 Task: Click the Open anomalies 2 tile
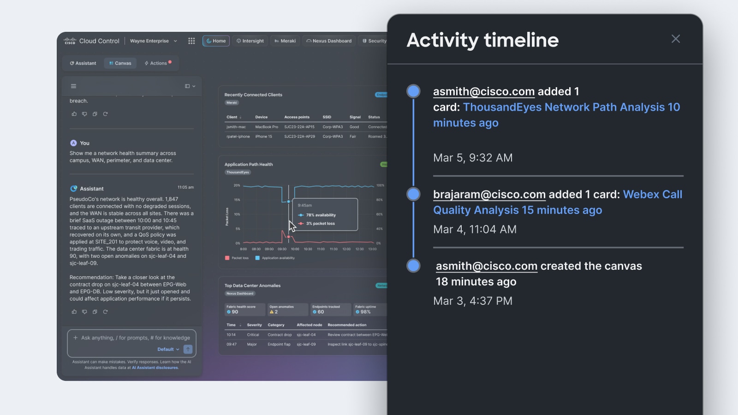coord(288,309)
